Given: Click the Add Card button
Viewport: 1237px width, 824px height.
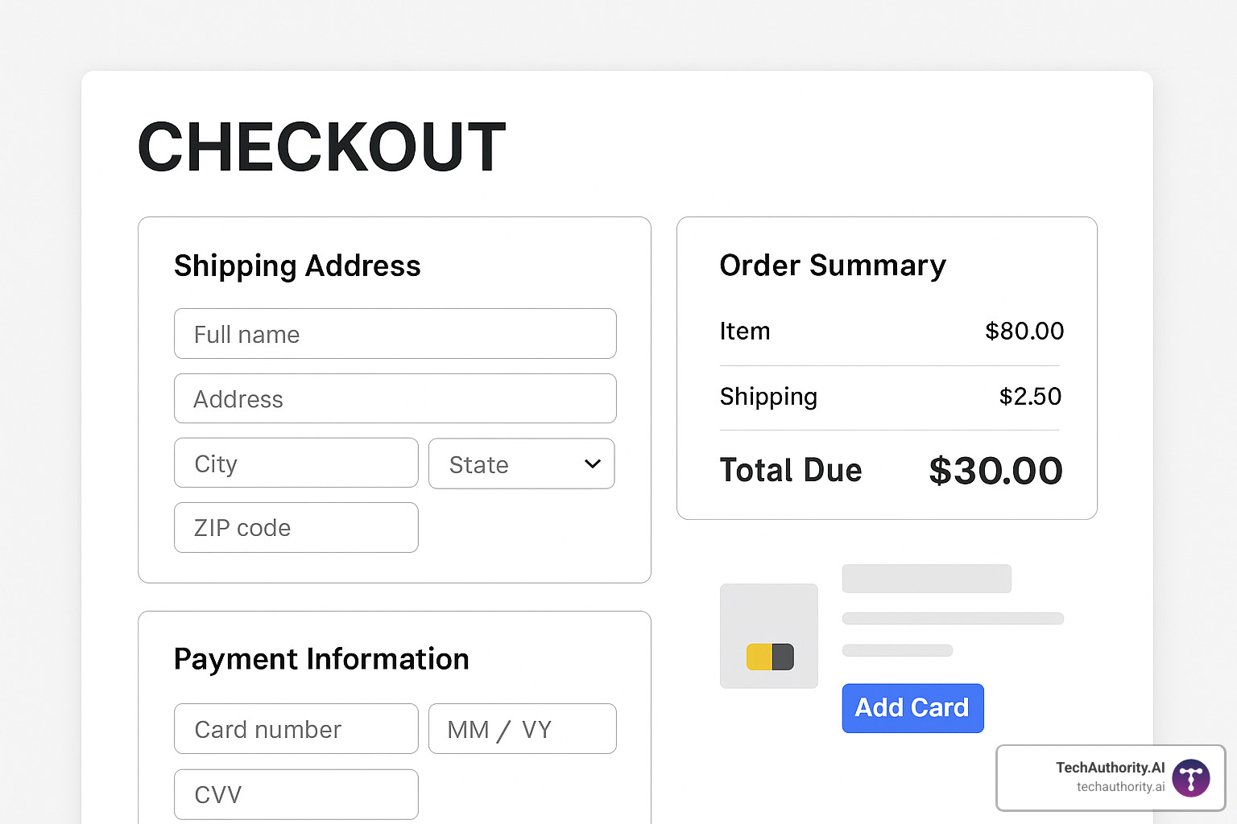Looking at the screenshot, I should (x=912, y=708).
